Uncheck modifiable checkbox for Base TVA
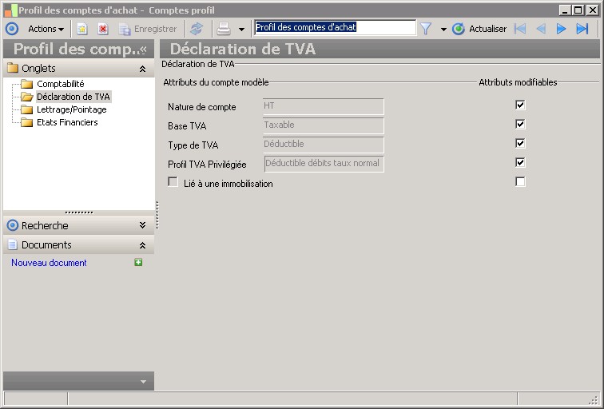The image size is (604, 409). point(520,124)
